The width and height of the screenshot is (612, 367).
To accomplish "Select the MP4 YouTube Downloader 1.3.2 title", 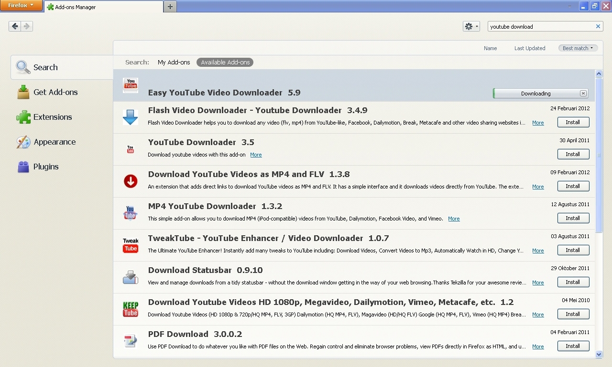I will point(215,206).
